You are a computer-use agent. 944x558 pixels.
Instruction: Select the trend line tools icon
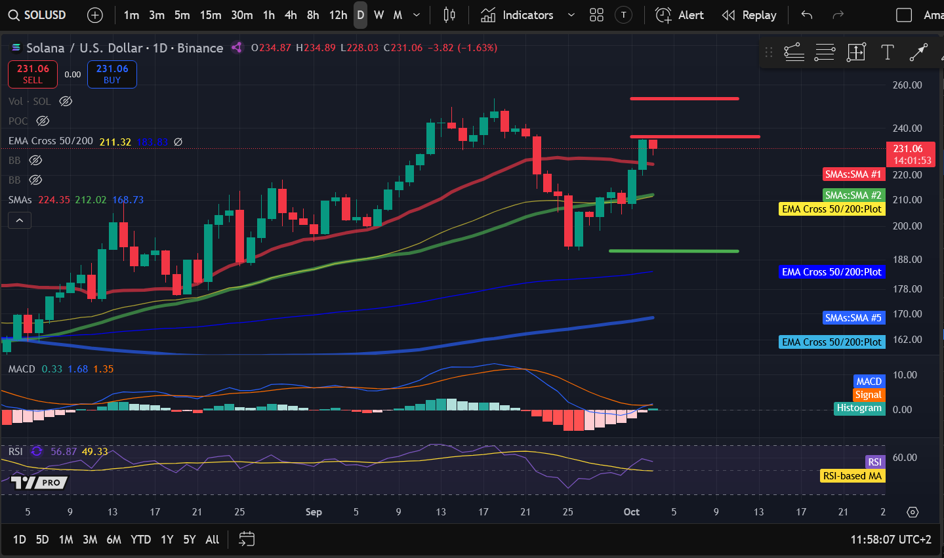(794, 52)
